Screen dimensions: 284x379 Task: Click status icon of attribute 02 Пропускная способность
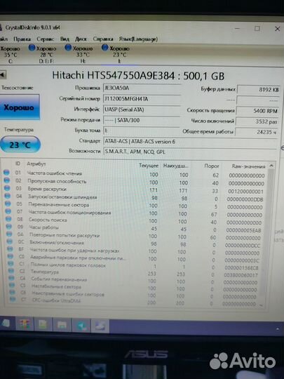pyautogui.click(x=7, y=180)
